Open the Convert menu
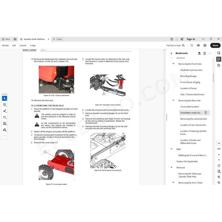 click(x=23, y=45)
